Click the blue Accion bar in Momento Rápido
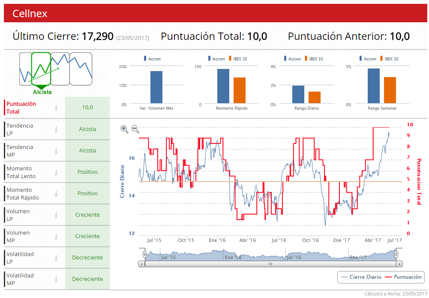The image size is (429, 298). 223,86
